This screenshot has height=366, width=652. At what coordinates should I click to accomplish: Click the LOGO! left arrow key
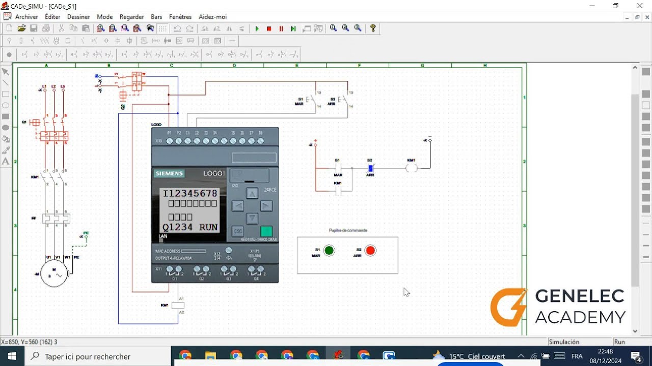coord(238,206)
